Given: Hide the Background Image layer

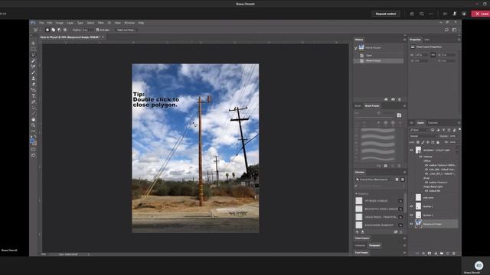Looking at the screenshot, I should tap(412, 224).
